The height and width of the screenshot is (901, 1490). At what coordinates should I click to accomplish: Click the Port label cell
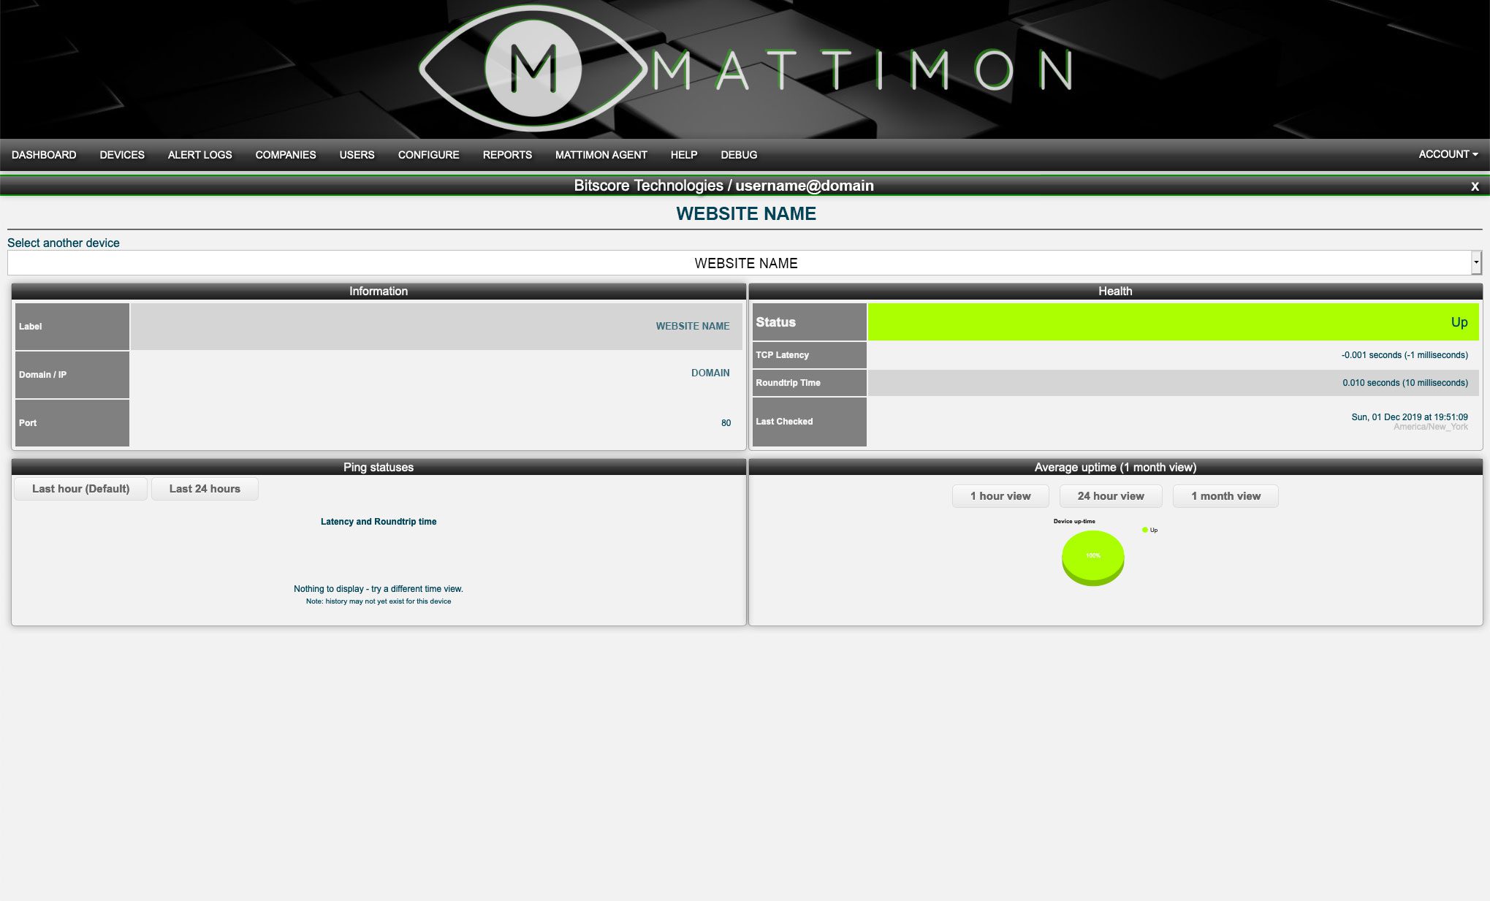pyautogui.click(x=72, y=423)
